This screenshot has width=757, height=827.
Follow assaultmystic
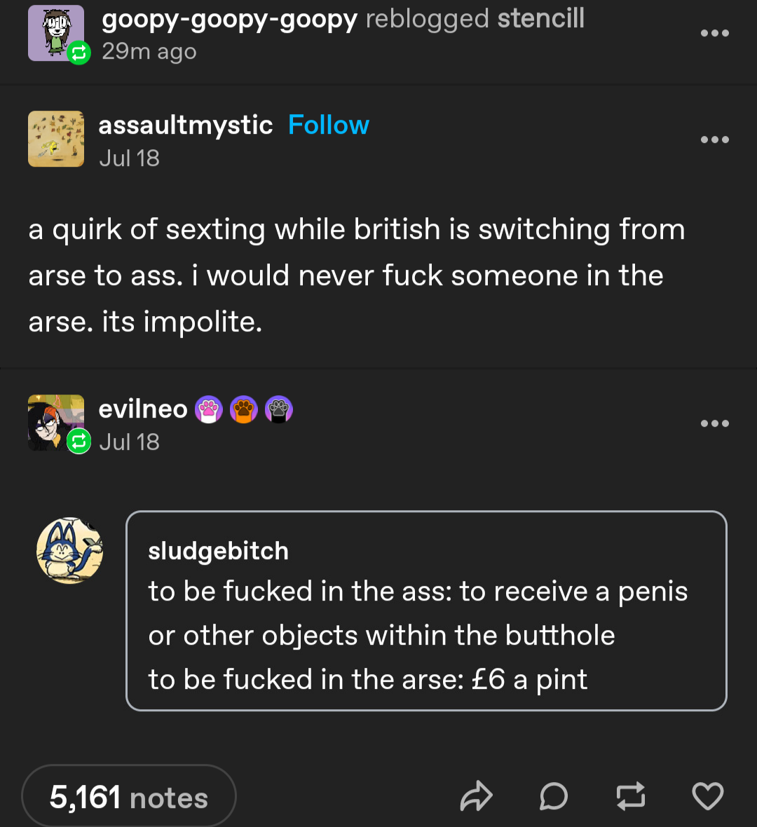[329, 125]
